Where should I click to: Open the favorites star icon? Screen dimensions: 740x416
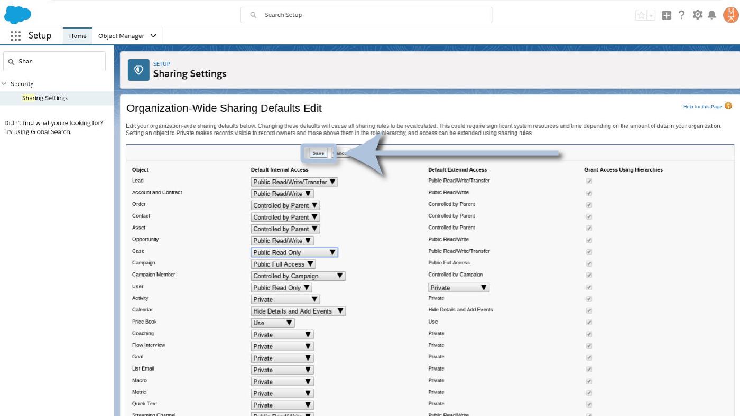pos(641,15)
